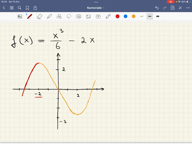The height and width of the screenshot is (144, 192).
Task: Open the share export menu
Action: (x=35, y=8)
